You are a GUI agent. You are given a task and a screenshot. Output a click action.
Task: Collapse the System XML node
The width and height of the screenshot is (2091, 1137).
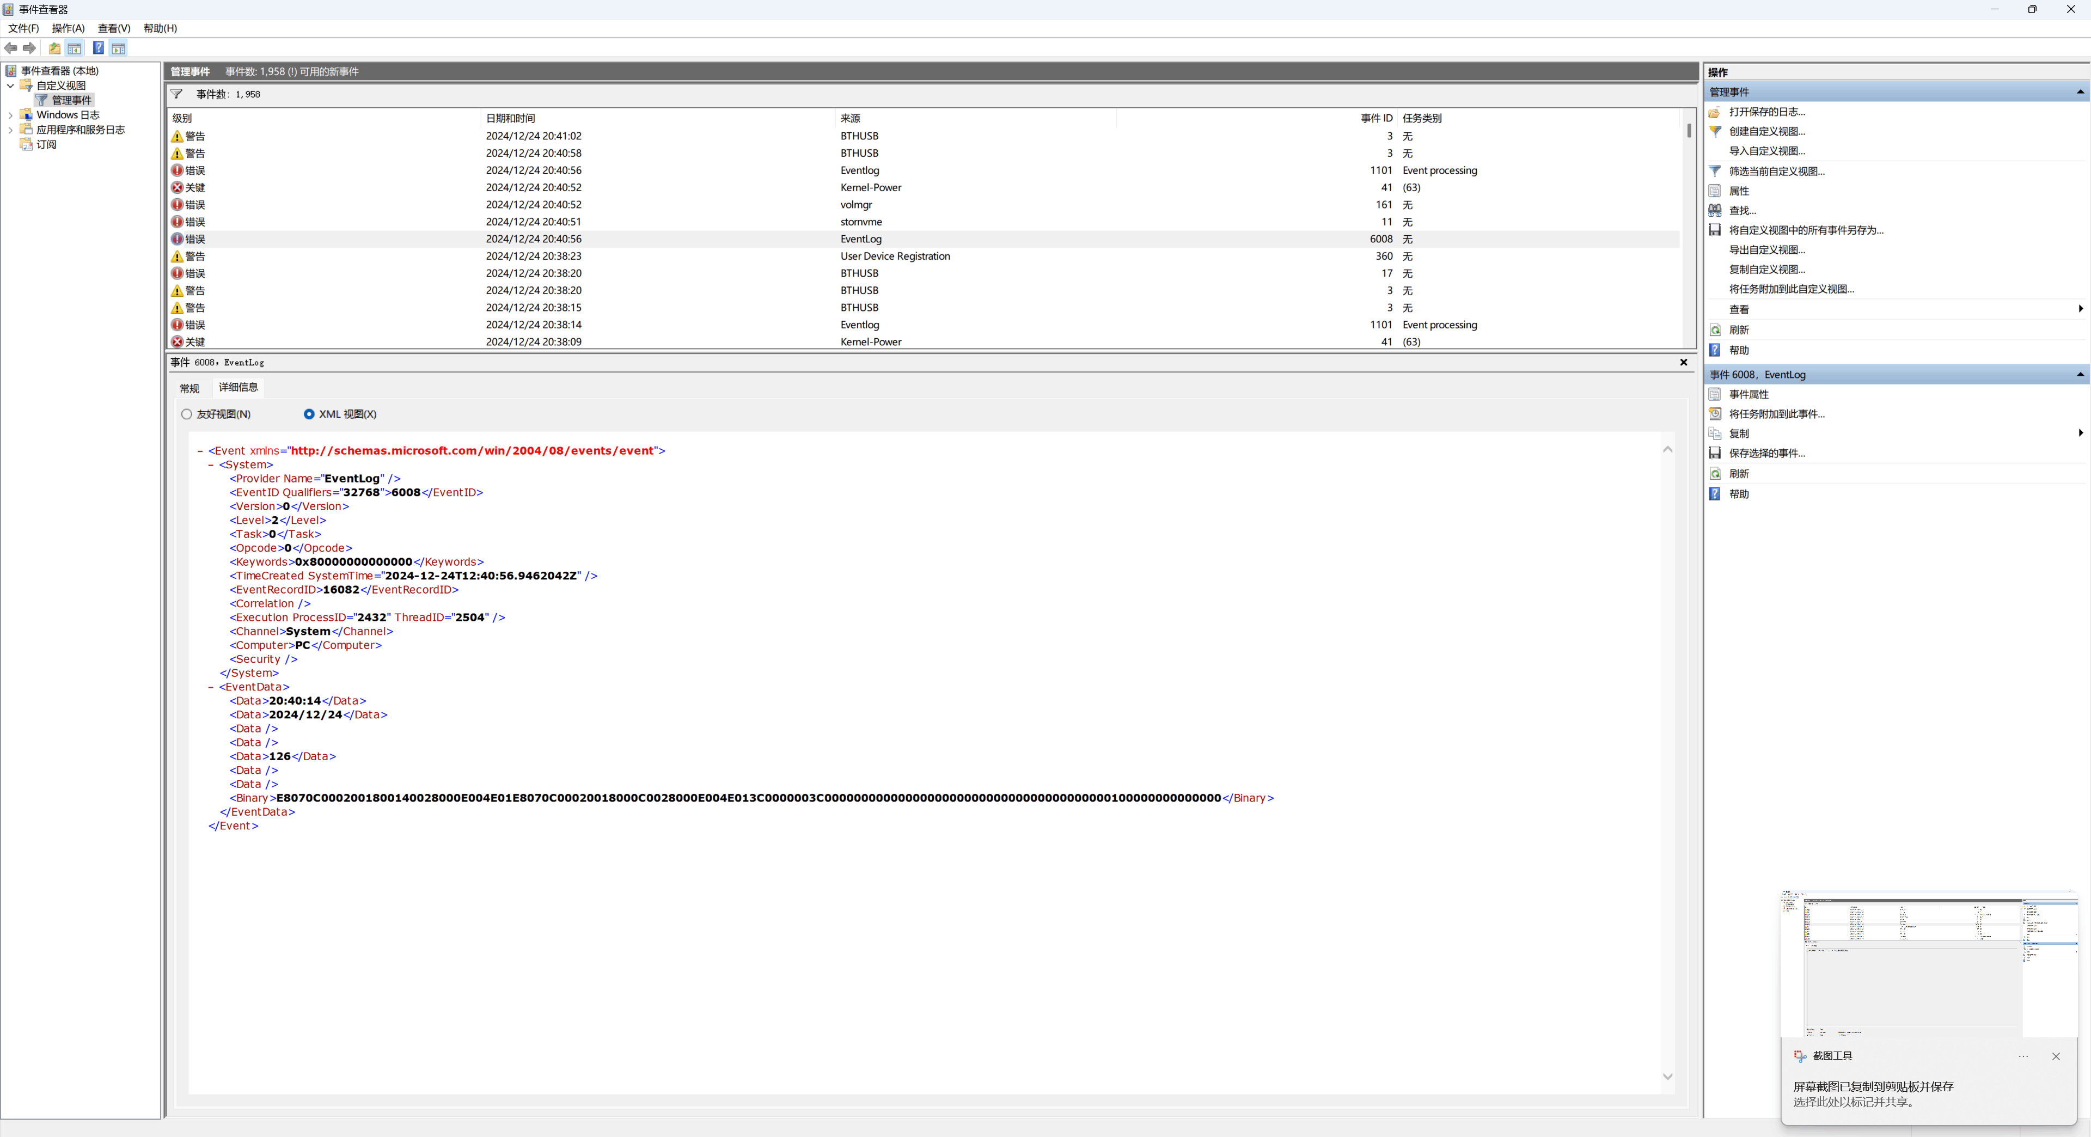(211, 465)
